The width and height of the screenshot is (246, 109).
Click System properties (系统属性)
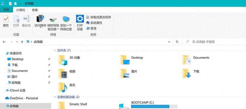coord(94,23)
